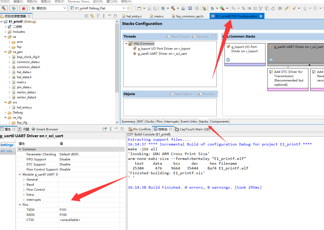The image size is (324, 230).
Task: Close the FSP Configuration editor tab
Action: tap(261, 16)
